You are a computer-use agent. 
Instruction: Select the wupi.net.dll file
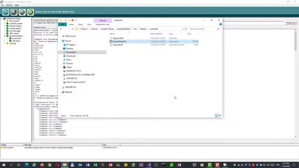pos(117,45)
